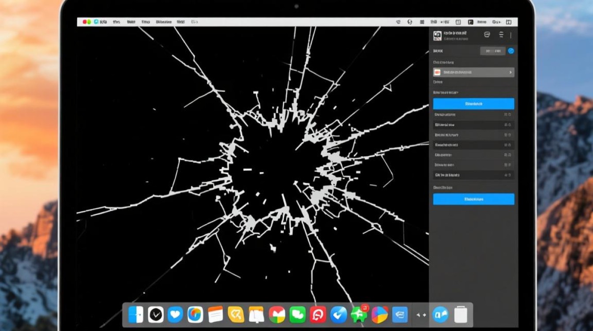Open the second menu in the menu bar
The height and width of the screenshot is (331, 593).
(x=116, y=22)
